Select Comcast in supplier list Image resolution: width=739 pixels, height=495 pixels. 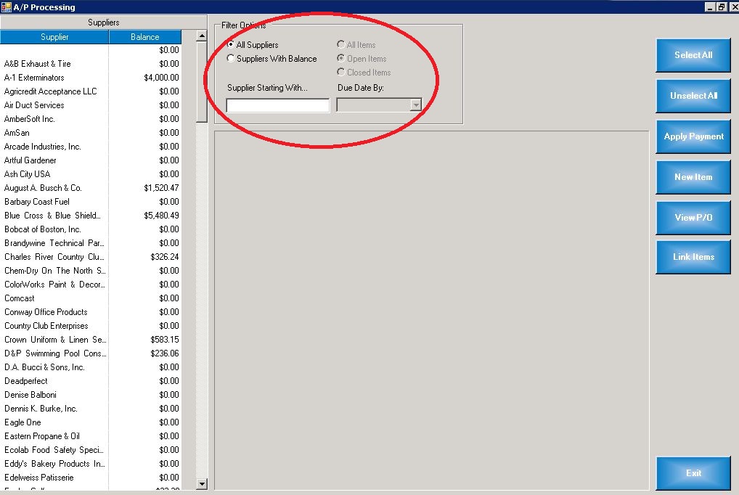[91, 298]
